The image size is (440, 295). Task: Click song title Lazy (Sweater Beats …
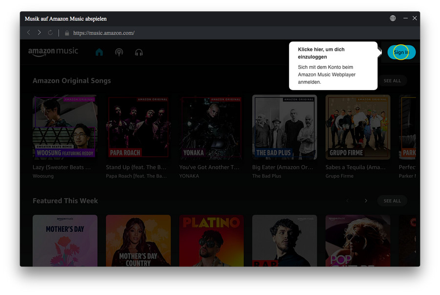(x=62, y=167)
